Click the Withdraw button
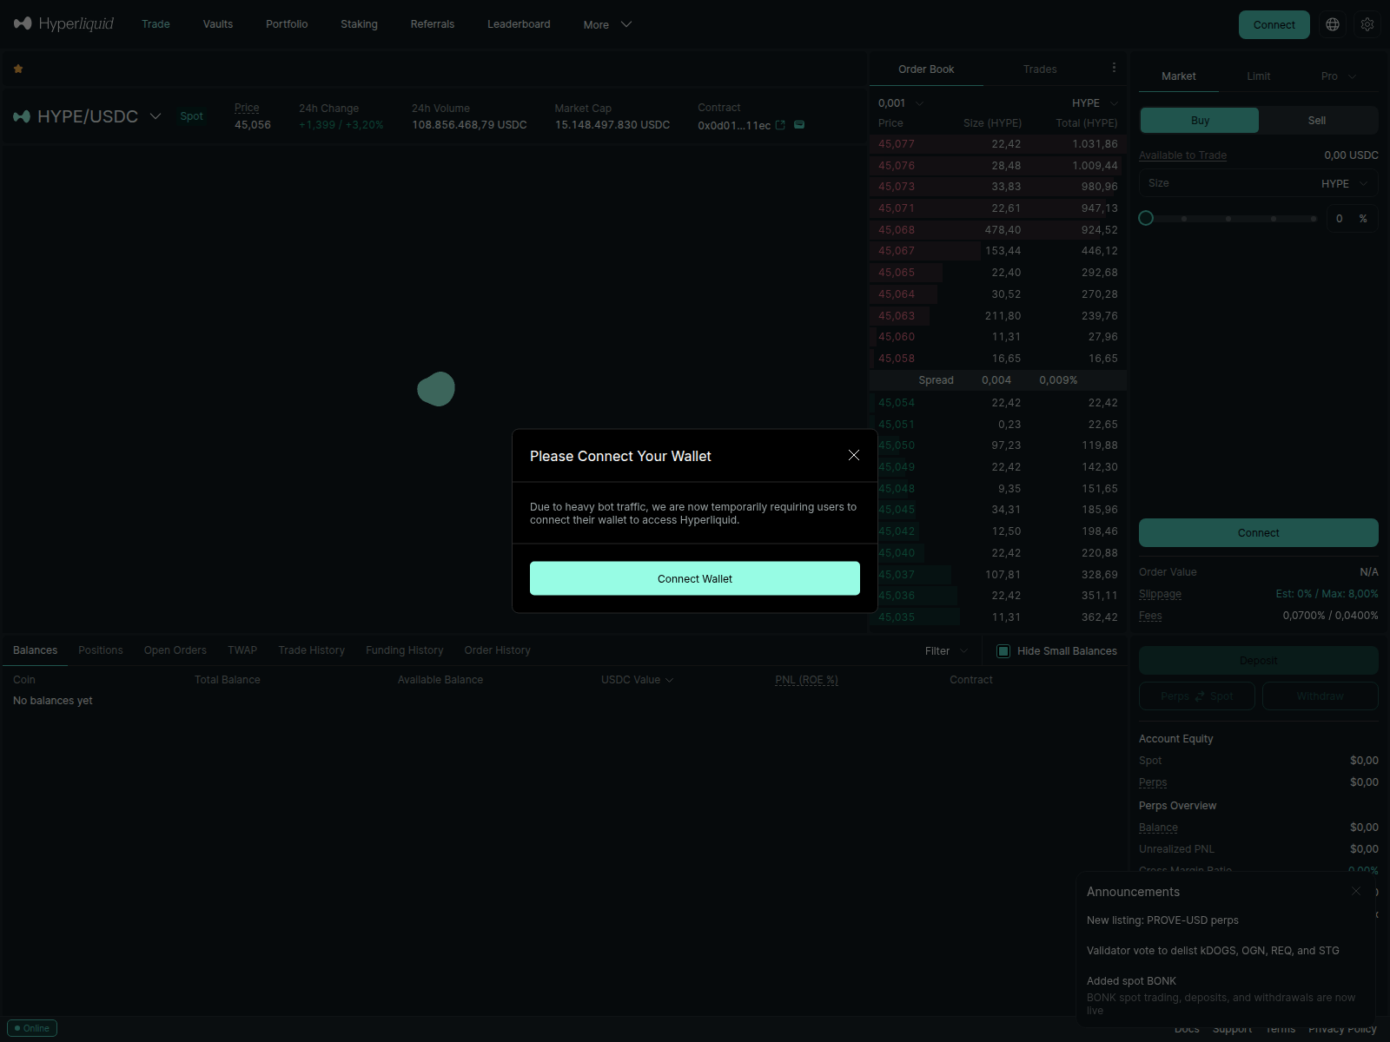 coord(1320,696)
